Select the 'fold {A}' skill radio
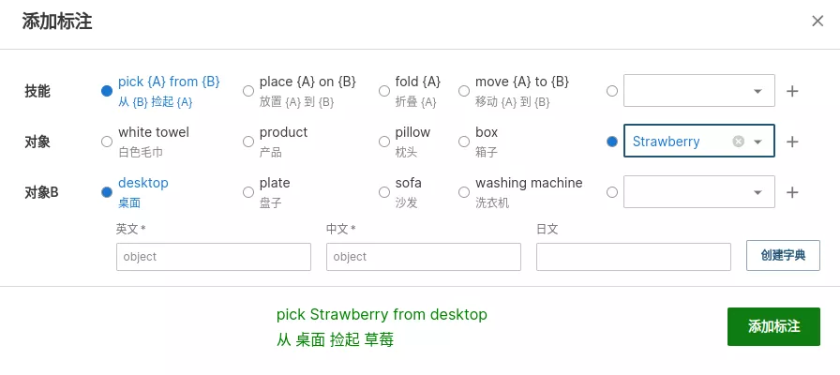The width and height of the screenshot is (840, 375). coord(384,91)
